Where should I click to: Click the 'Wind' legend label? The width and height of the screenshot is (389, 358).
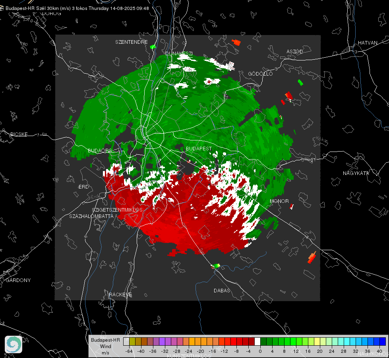(x=105, y=346)
